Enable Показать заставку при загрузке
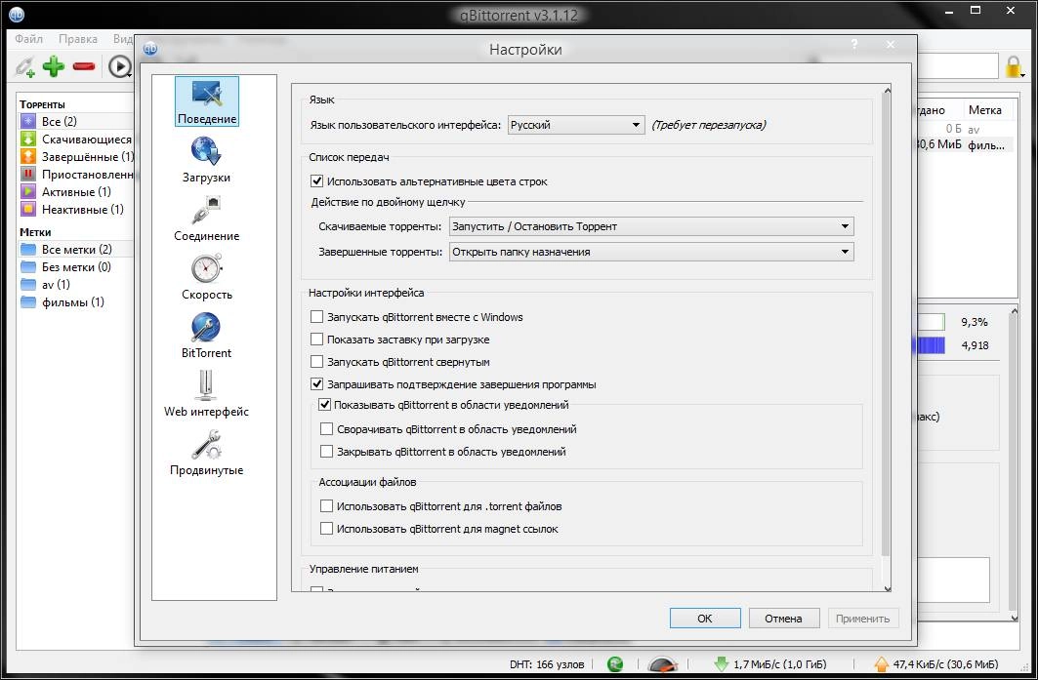Screen dimensions: 1038x680 [317, 340]
